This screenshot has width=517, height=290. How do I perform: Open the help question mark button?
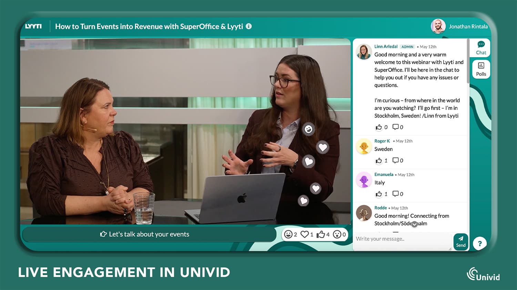[x=479, y=243]
